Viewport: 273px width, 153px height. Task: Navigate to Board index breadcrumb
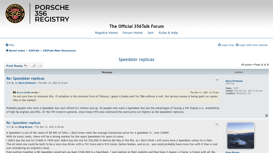(17, 51)
